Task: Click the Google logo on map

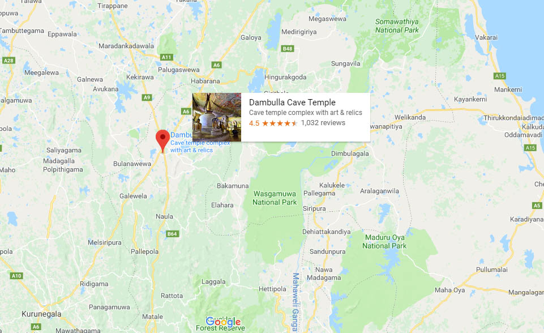Action: coord(223,322)
